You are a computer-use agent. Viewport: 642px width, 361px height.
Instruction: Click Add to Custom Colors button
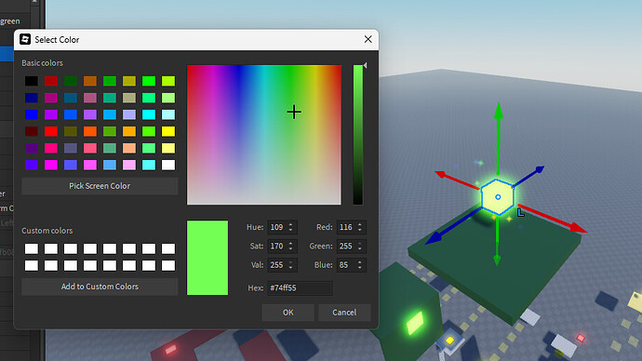tap(100, 287)
